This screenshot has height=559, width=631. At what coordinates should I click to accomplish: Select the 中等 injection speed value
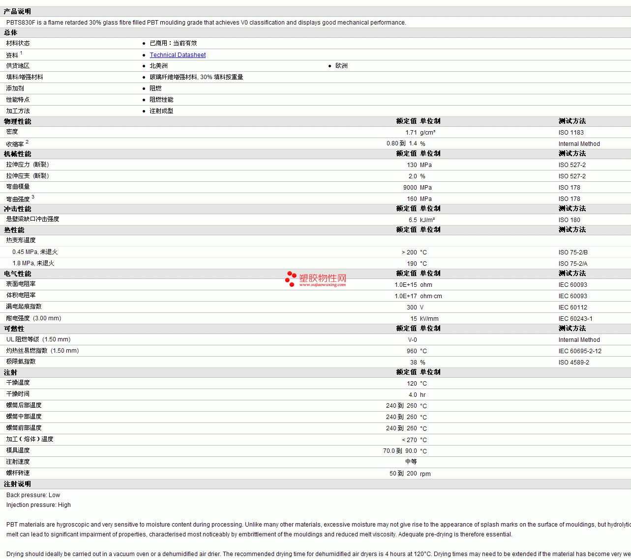click(x=411, y=462)
